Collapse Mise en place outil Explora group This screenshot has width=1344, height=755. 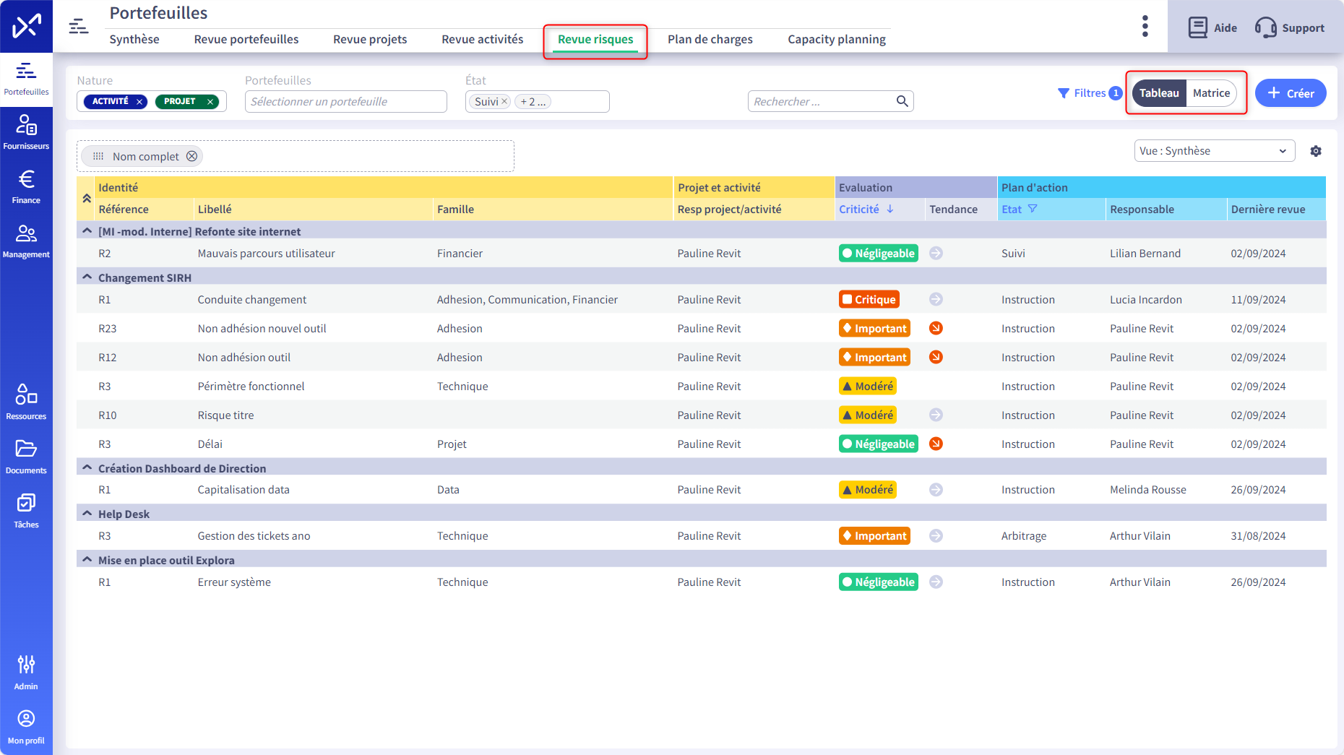tap(87, 560)
